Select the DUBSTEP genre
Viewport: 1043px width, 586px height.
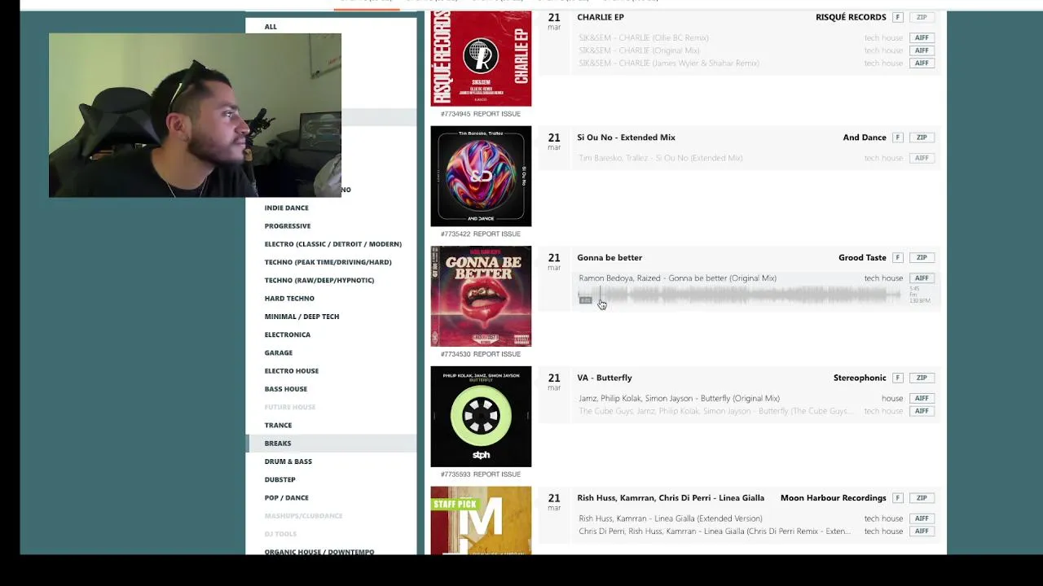279,479
